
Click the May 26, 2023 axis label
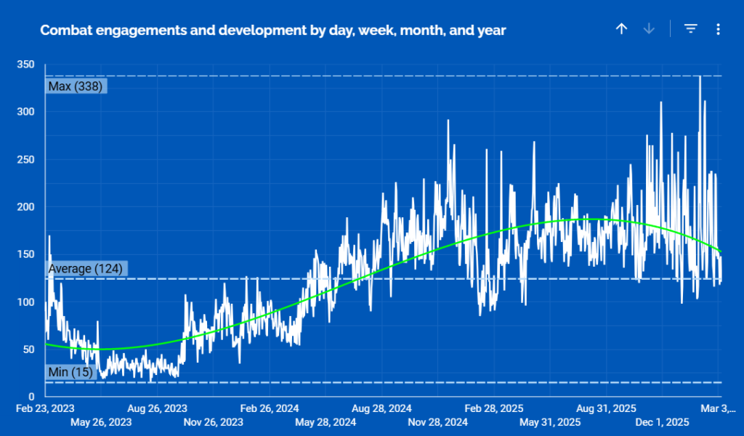pos(101,421)
